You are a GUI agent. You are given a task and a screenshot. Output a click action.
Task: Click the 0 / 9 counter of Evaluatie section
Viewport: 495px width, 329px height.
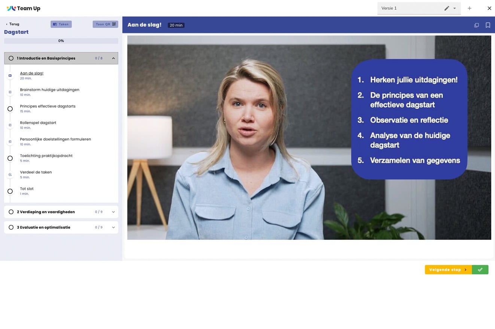click(98, 227)
